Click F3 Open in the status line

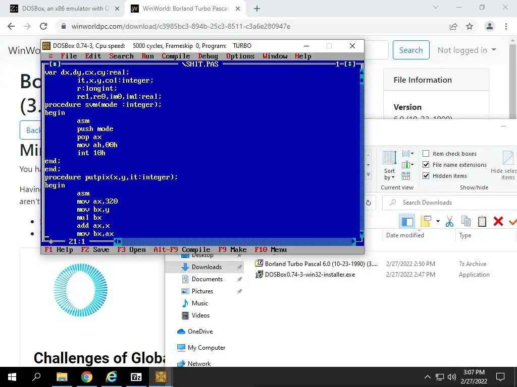(x=132, y=250)
